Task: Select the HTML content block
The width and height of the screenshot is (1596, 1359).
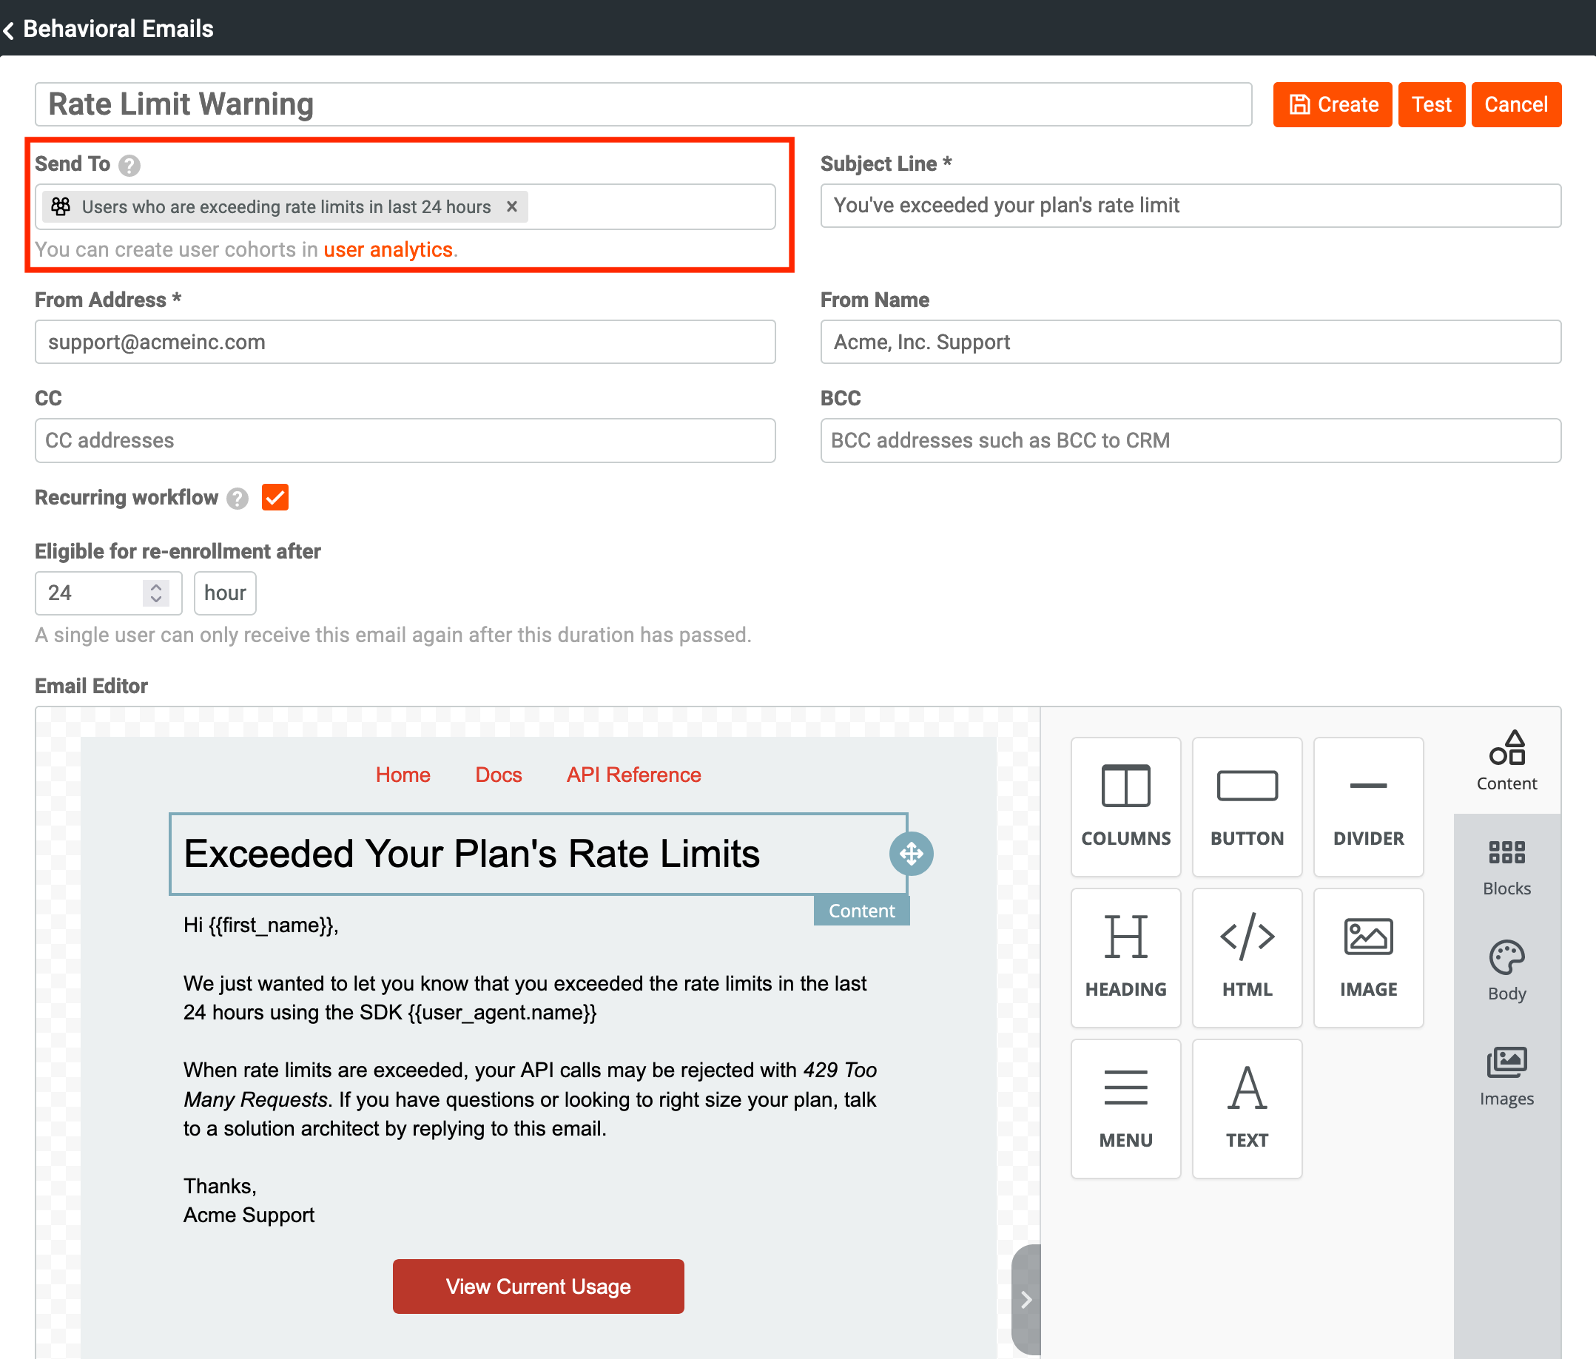Action: (1247, 957)
